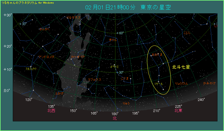Click the カシオペア constellation label
The width and height of the screenshot is (224, 131).
click(x=77, y=57)
